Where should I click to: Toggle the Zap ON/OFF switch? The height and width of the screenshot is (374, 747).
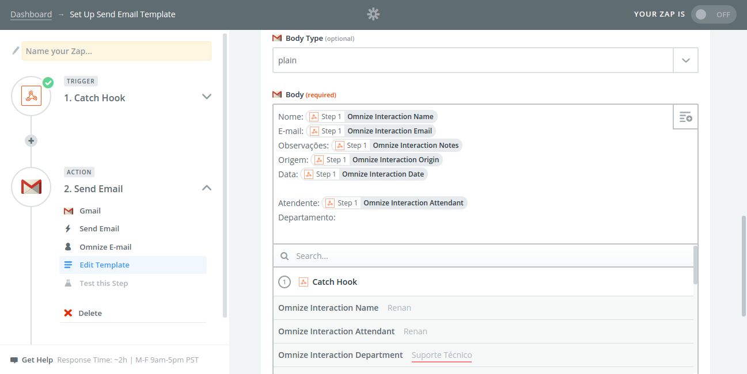click(x=714, y=14)
